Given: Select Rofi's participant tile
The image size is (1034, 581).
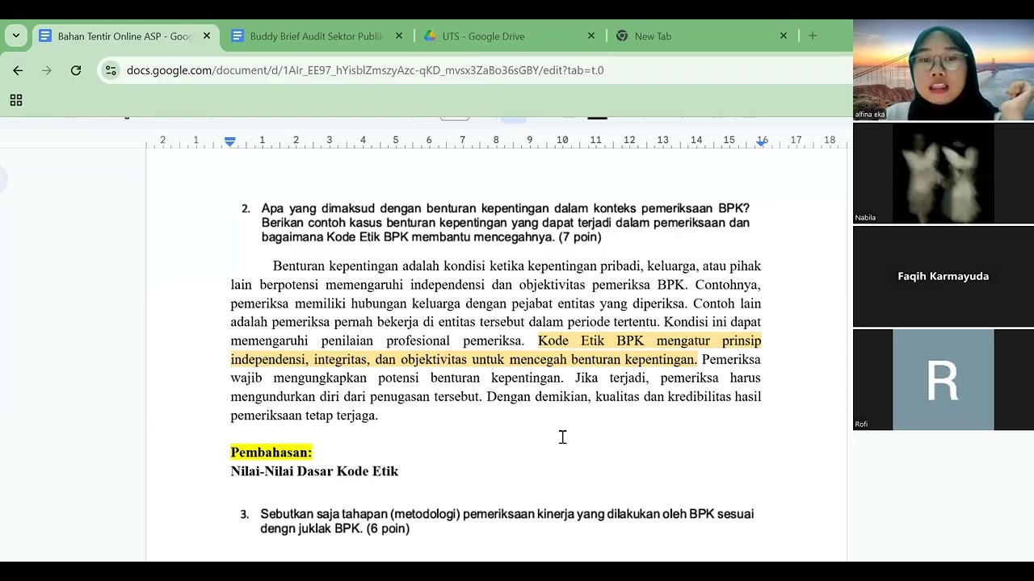Looking at the screenshot, I should tap(944, 379).
